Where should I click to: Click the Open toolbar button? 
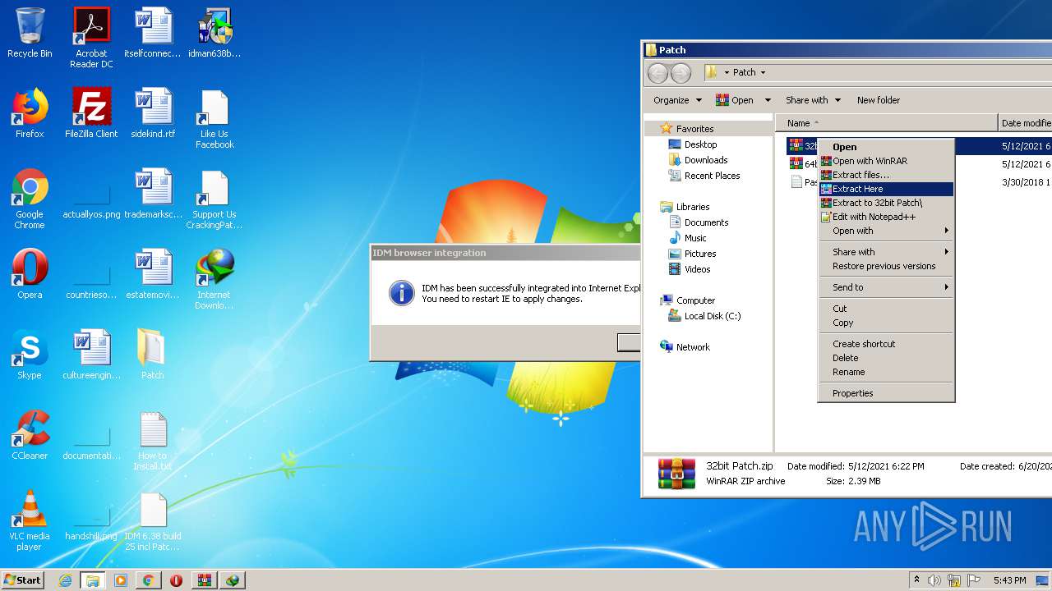click(735, 100)
